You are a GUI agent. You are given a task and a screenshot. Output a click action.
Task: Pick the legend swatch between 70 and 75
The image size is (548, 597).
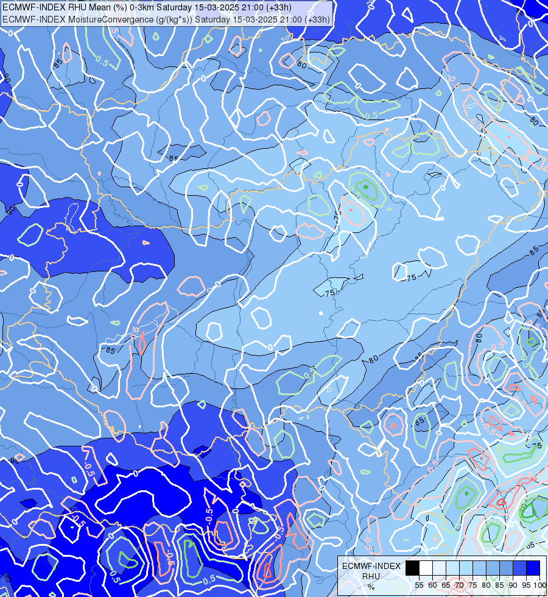(466, 568)
